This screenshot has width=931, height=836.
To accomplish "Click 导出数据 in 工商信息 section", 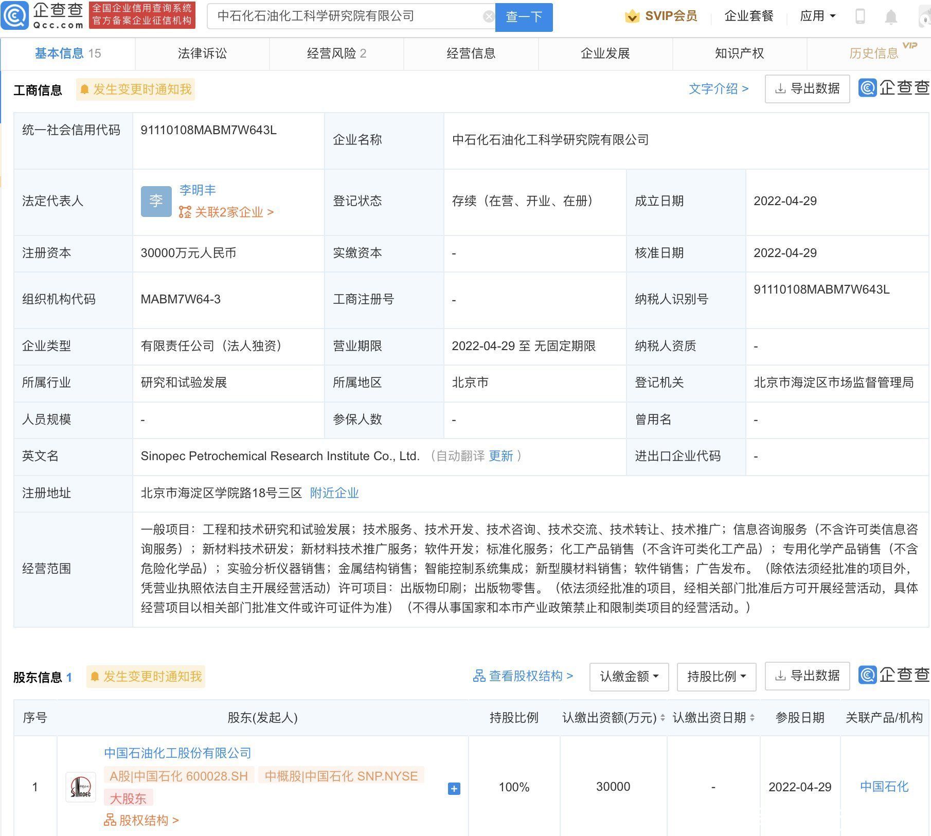I will click(x=807, y=89).
